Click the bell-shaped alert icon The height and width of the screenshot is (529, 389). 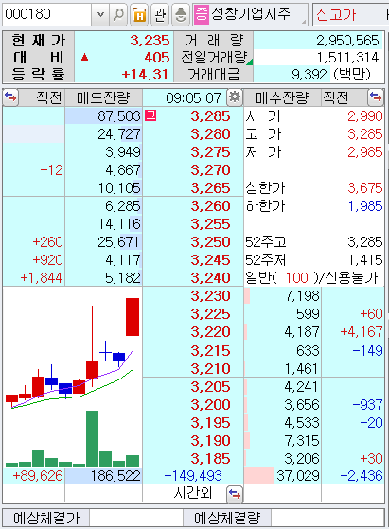point(181,14)
